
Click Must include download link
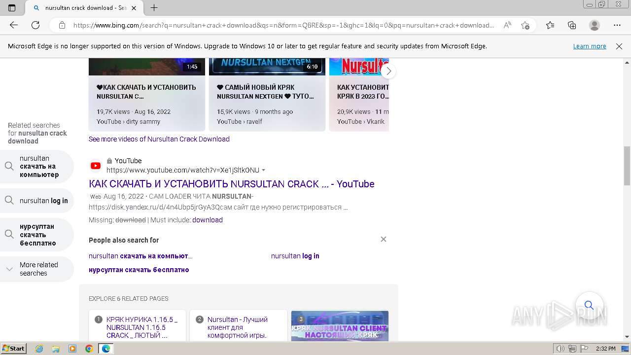pos(208,220)
